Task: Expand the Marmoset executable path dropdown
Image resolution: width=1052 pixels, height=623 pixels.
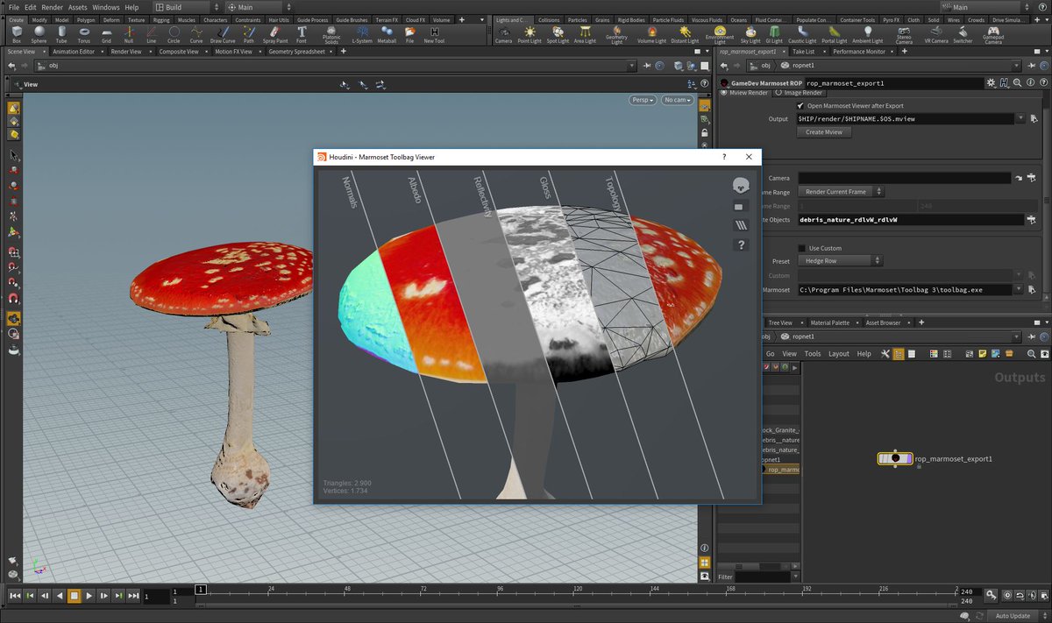Action: click(x=1020, y=289)
